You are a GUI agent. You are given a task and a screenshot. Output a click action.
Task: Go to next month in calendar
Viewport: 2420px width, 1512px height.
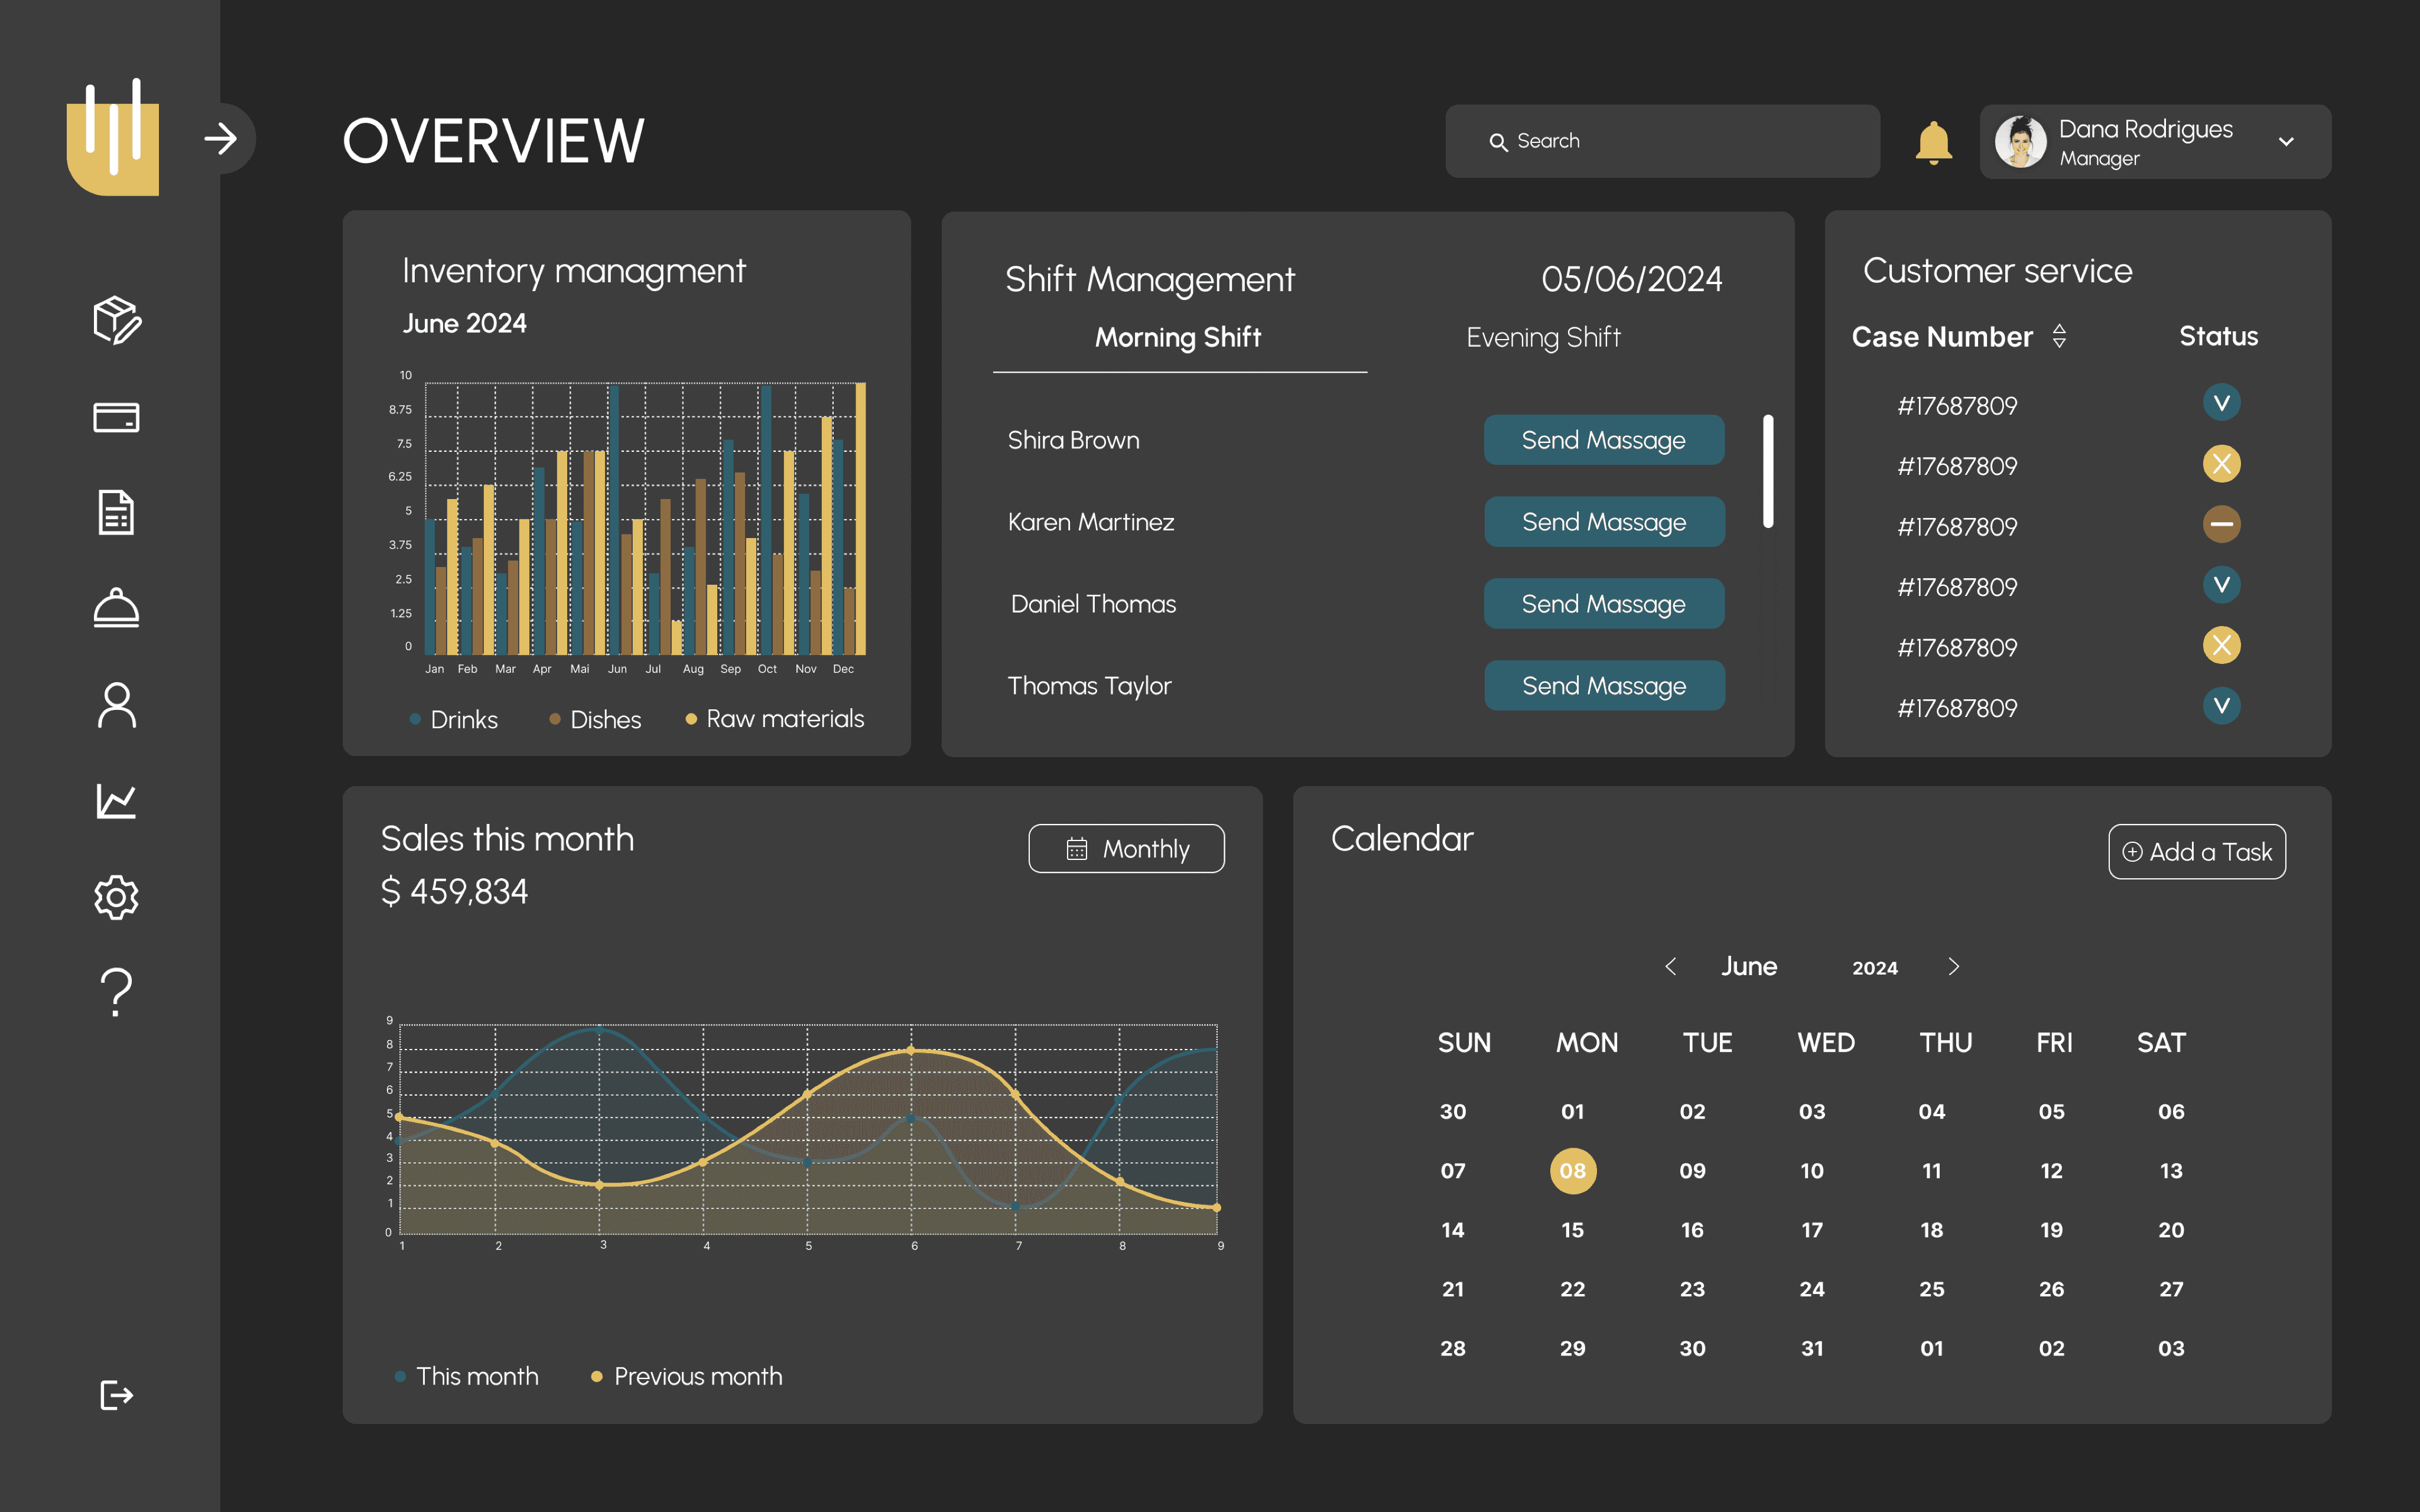click(x=1954, y=967)
